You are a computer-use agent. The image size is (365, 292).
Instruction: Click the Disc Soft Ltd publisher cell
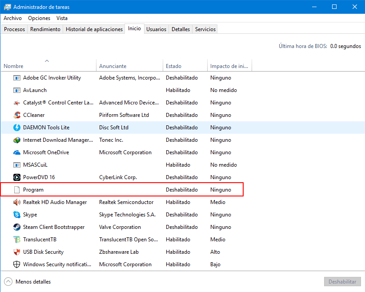click(x=114, y=128)
